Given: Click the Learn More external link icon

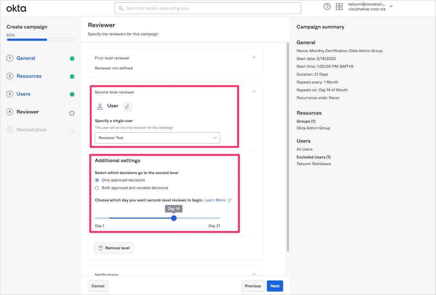Looking at the screenshot, I should coord(229,200).
